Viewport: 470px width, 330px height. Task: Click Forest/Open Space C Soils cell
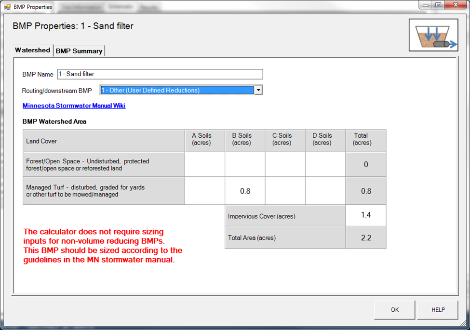tap(285, 165)
